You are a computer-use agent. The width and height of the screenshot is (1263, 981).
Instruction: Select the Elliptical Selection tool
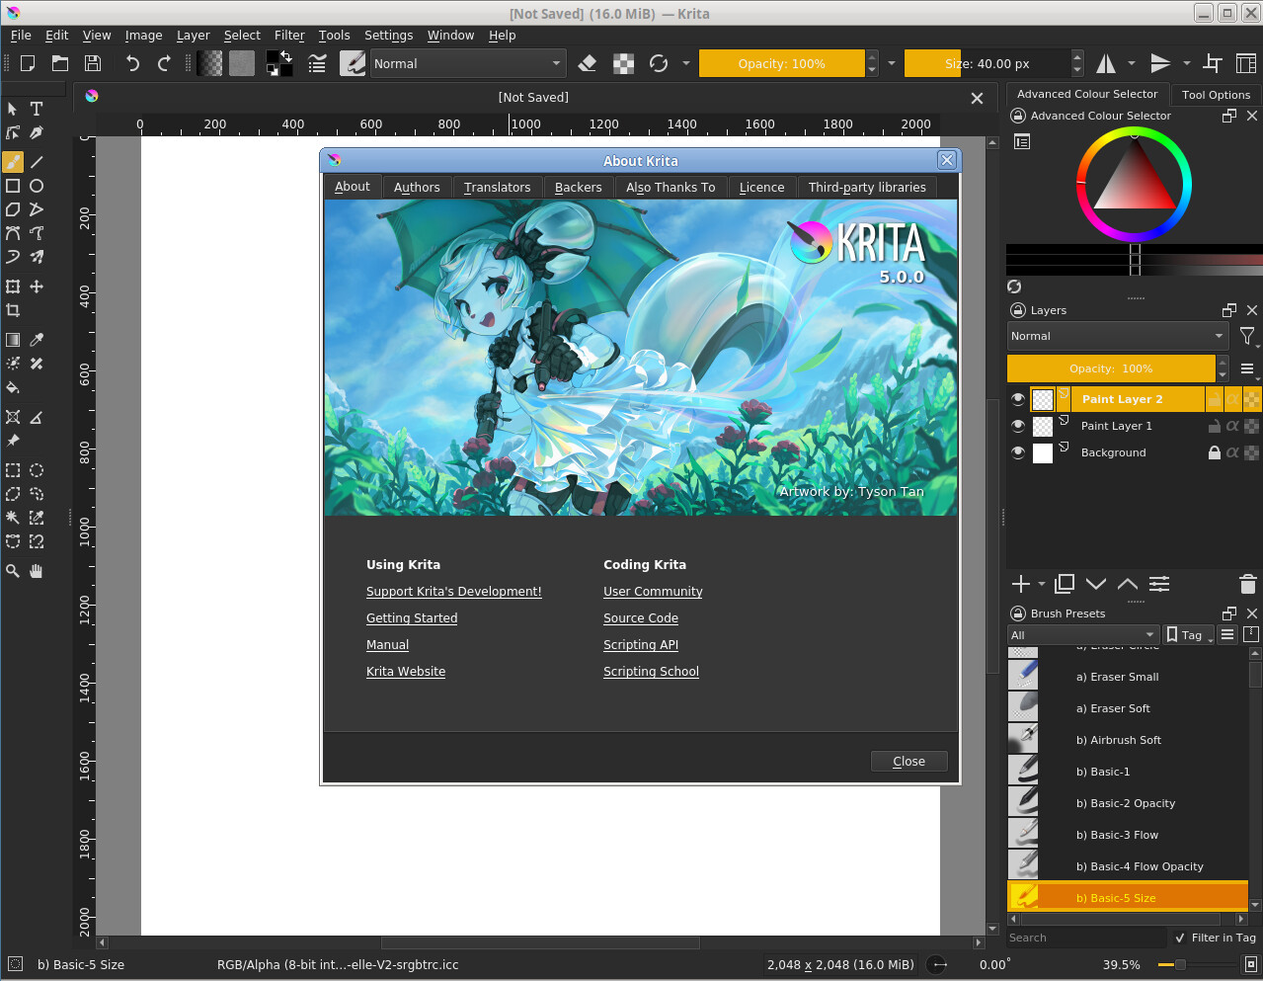37,470
